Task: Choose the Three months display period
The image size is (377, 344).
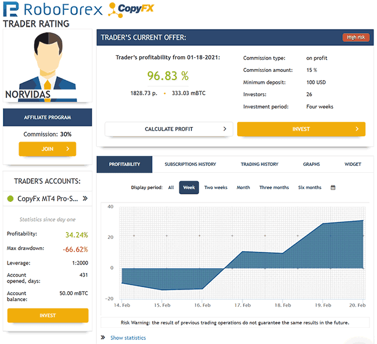Action: coord(274,187)
